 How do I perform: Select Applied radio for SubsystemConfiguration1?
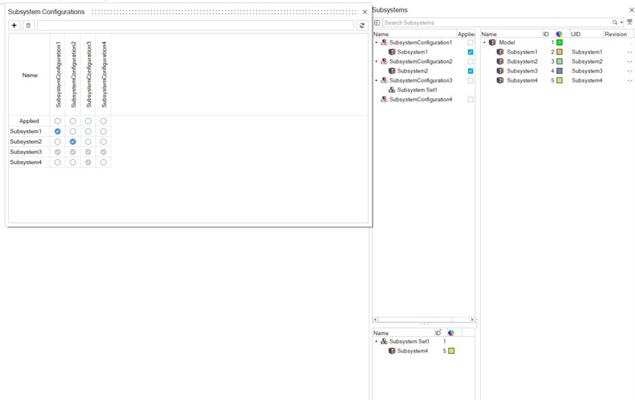pos(57,121)
